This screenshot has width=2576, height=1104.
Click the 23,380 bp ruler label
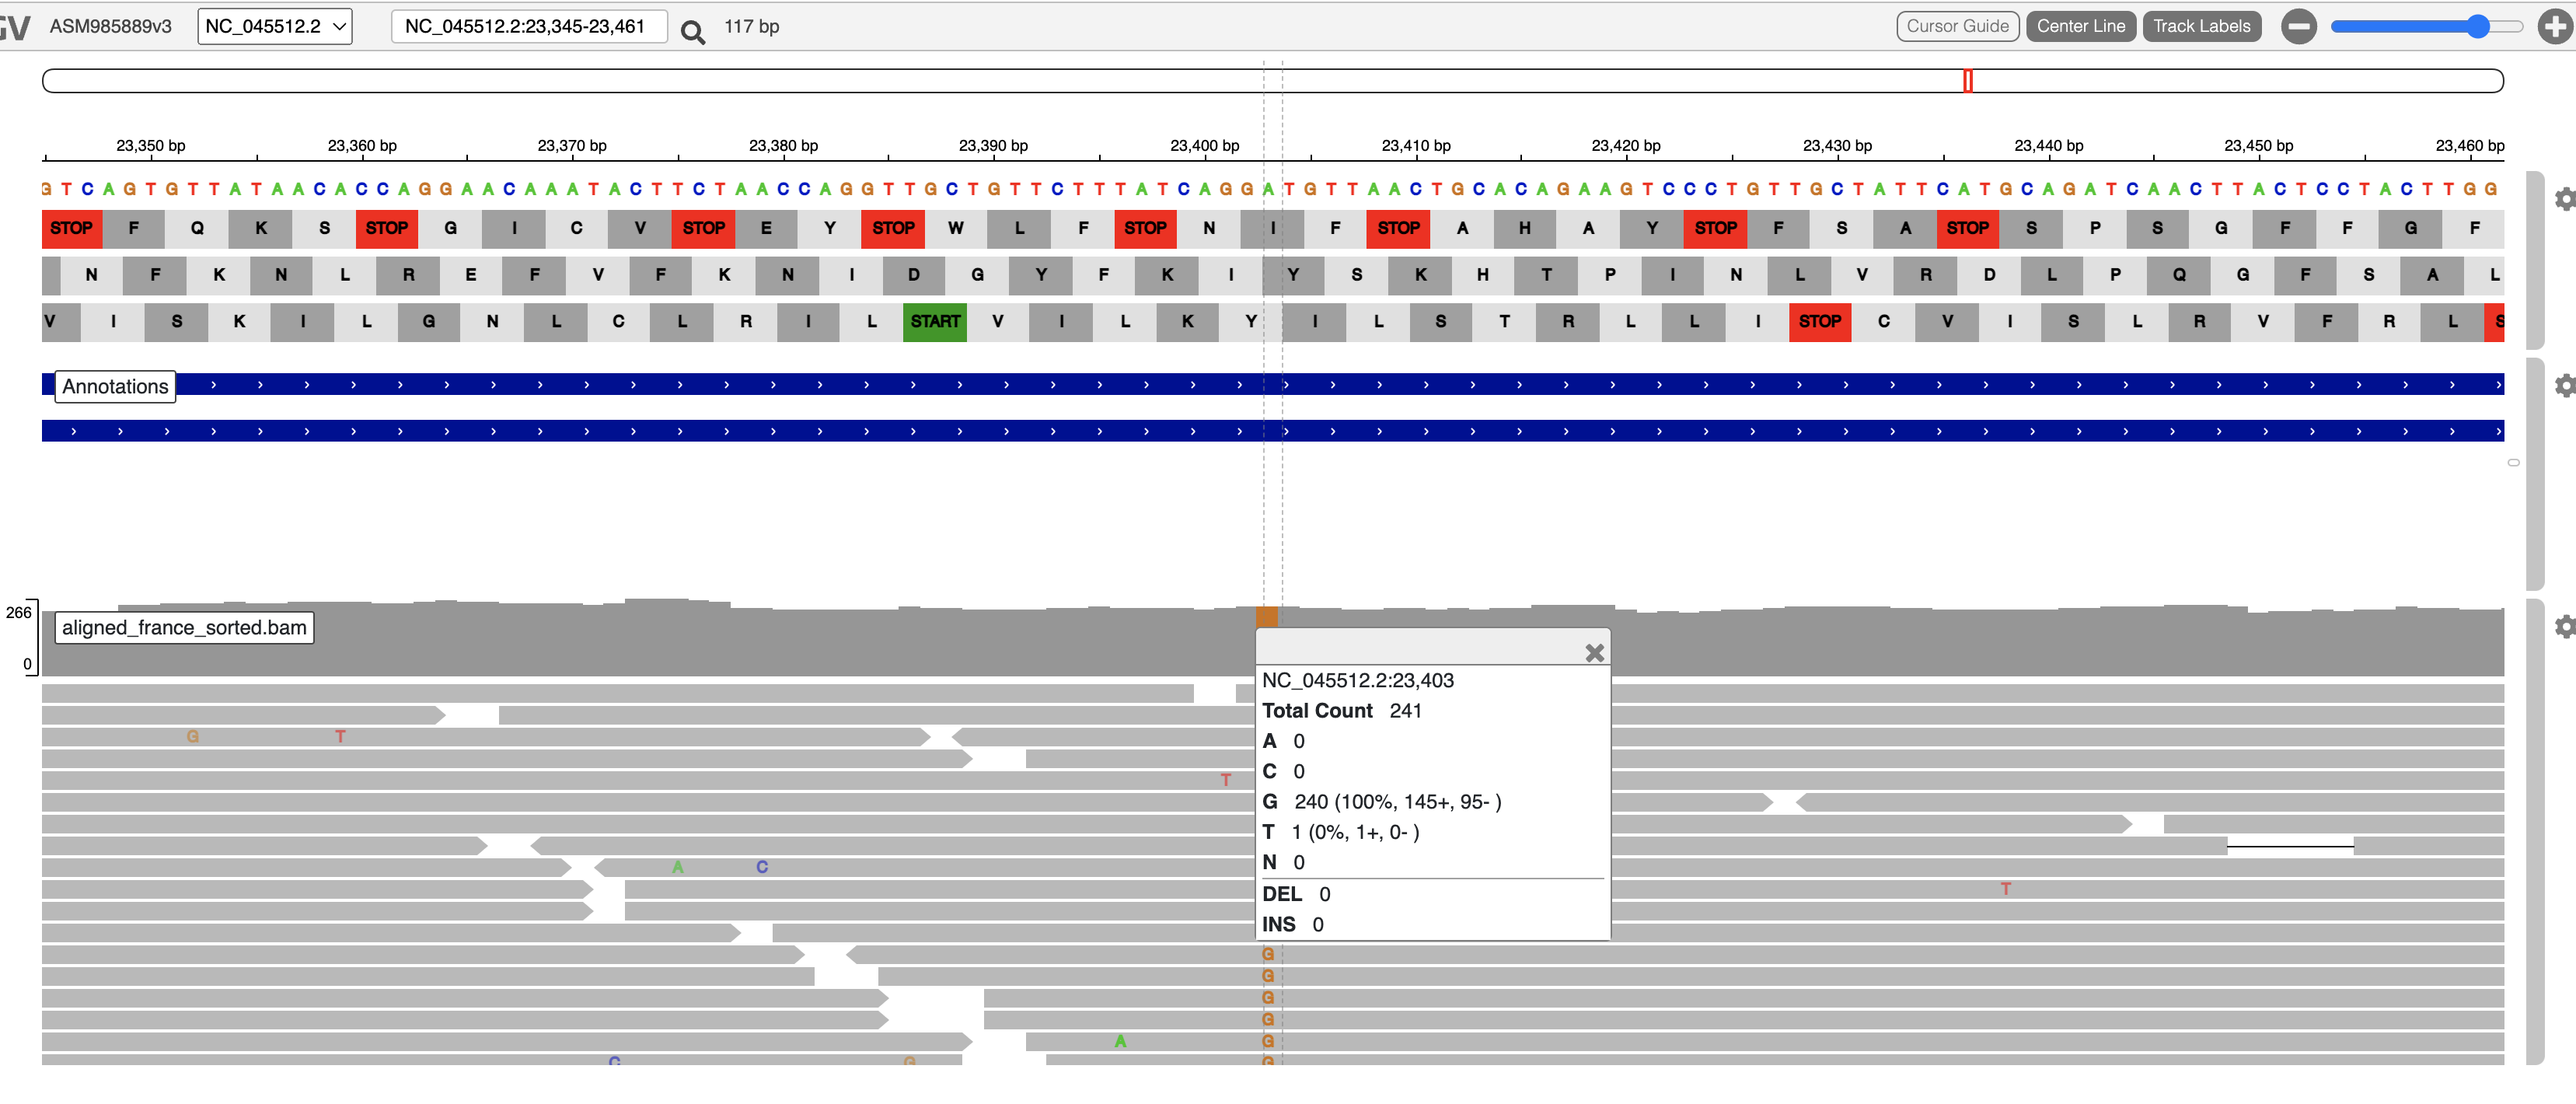pos(783,145)
